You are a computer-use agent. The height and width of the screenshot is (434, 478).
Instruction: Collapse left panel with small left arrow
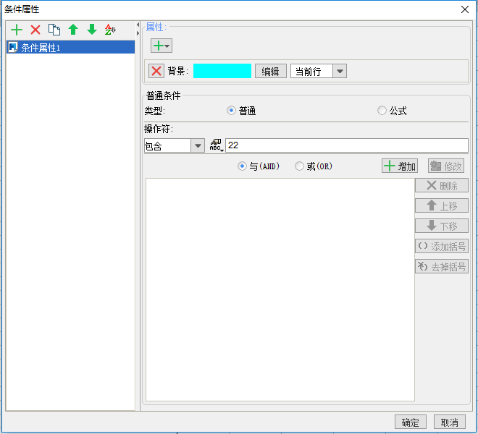pos(138,25)
